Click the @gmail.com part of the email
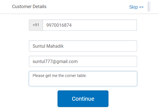The image size is (159, 111). 65,62
